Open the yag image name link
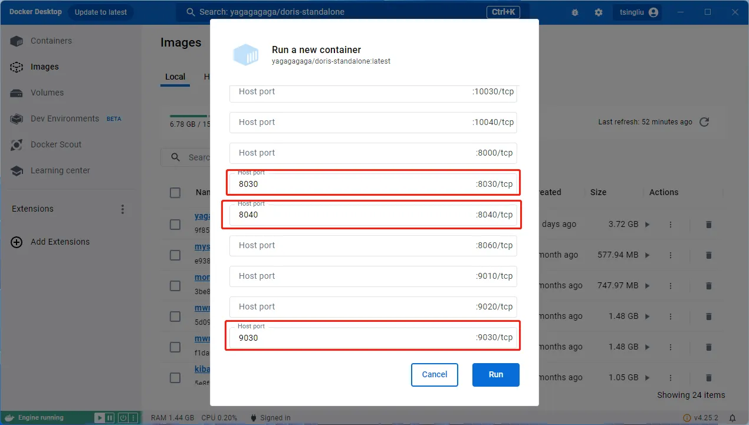Screen dimensions: 749x425 click(x=202, y=216)
